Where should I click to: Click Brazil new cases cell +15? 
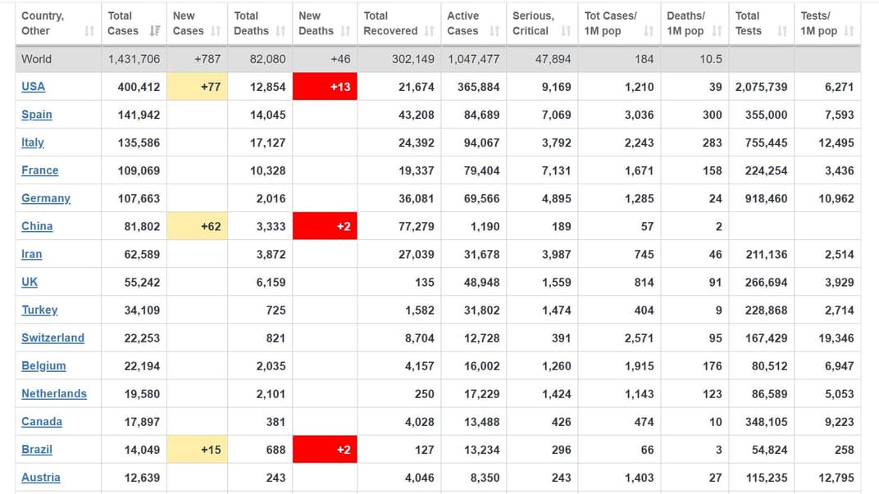click(x=198, y=450)
